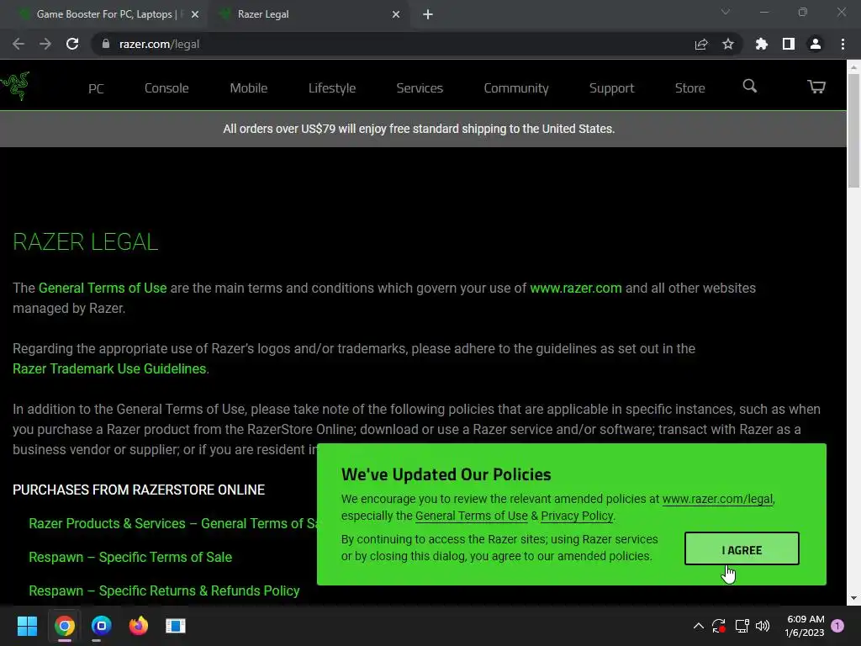Image resolution: width=861 pixels, height=646 pixels.
Task: Click the Razer snake logo
Action: pyautogui.click(x=15, y=86)
